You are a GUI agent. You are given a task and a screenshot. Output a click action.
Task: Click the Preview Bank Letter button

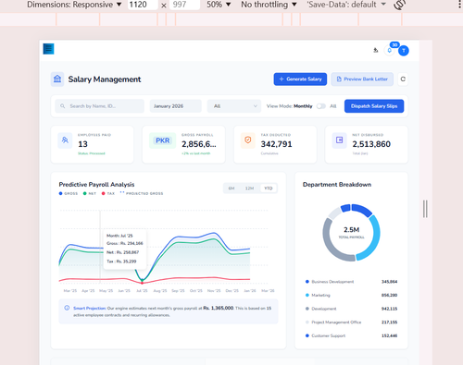point(362,79)
